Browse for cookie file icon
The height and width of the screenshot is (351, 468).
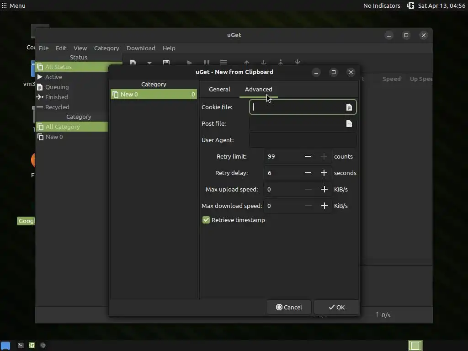pyautogui.click(x=349, y=107)
